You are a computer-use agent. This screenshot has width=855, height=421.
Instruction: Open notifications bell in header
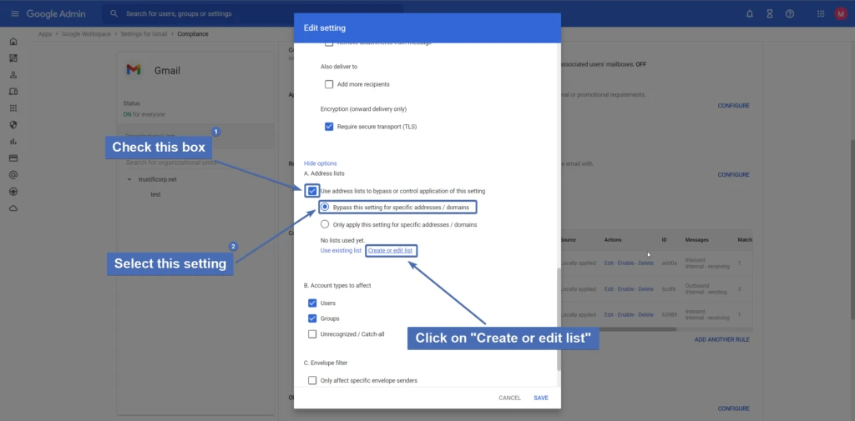[x=750, y=14]
